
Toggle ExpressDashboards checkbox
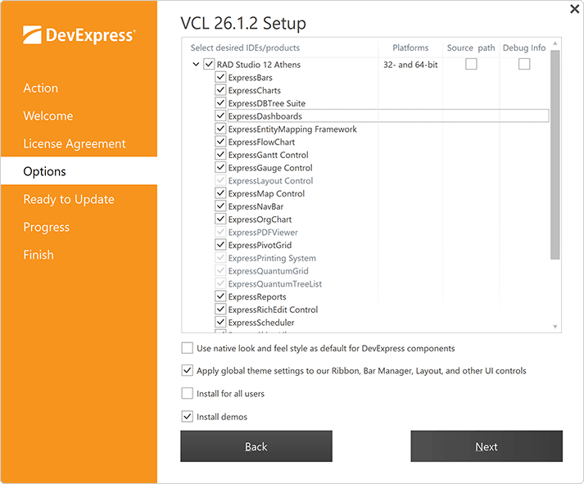pos(220,115)
